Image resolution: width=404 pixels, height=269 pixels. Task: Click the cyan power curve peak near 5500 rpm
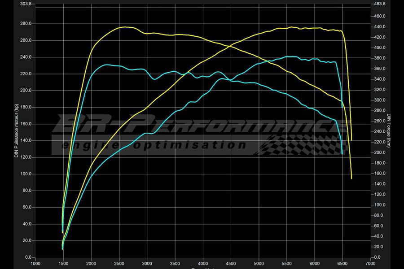click(x=292, y=56)
